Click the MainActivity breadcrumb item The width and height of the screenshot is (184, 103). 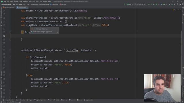coord(54,5)
